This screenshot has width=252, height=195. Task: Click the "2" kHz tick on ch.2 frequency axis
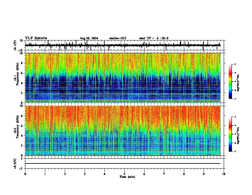pyautogui.click(x=22, y=146)
